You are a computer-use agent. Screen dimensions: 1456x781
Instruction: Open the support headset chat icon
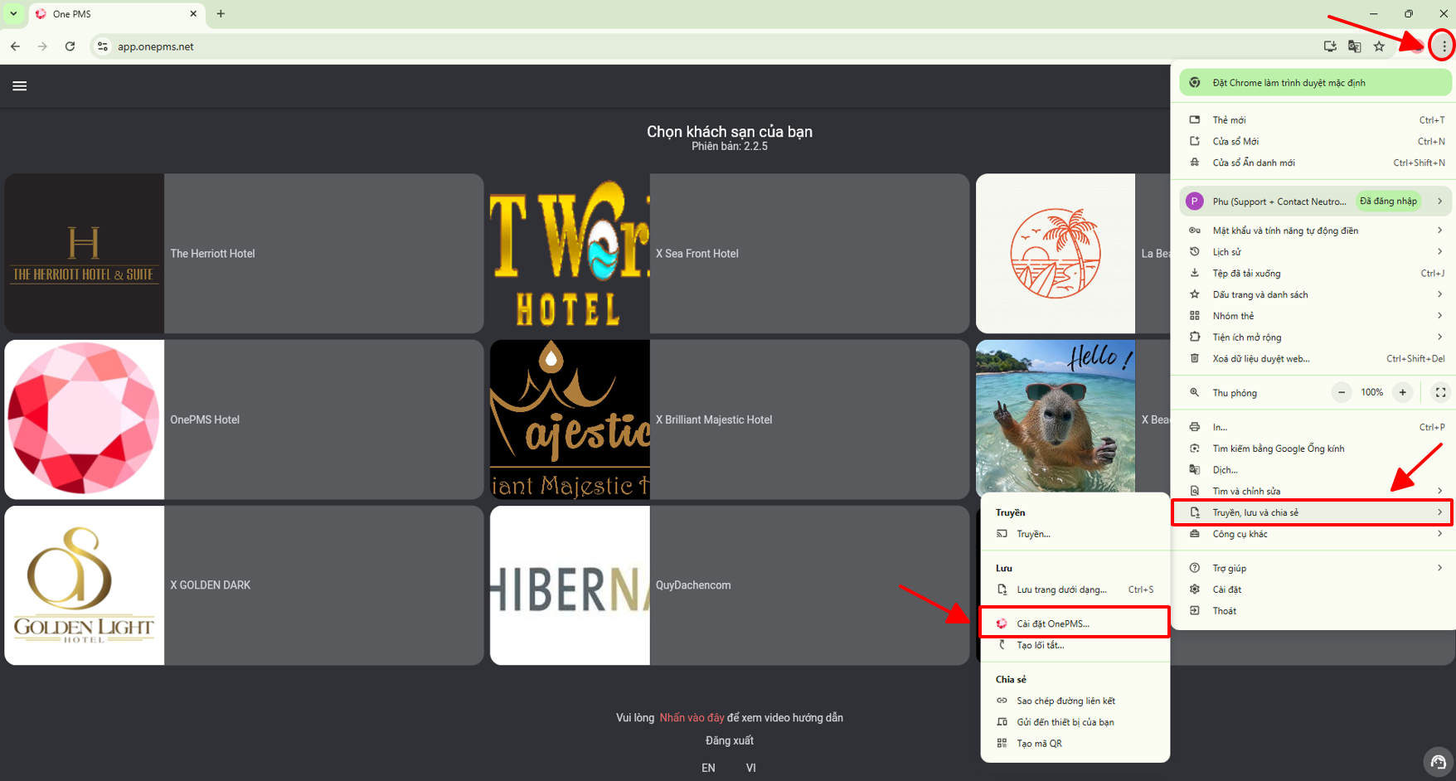1438,762
